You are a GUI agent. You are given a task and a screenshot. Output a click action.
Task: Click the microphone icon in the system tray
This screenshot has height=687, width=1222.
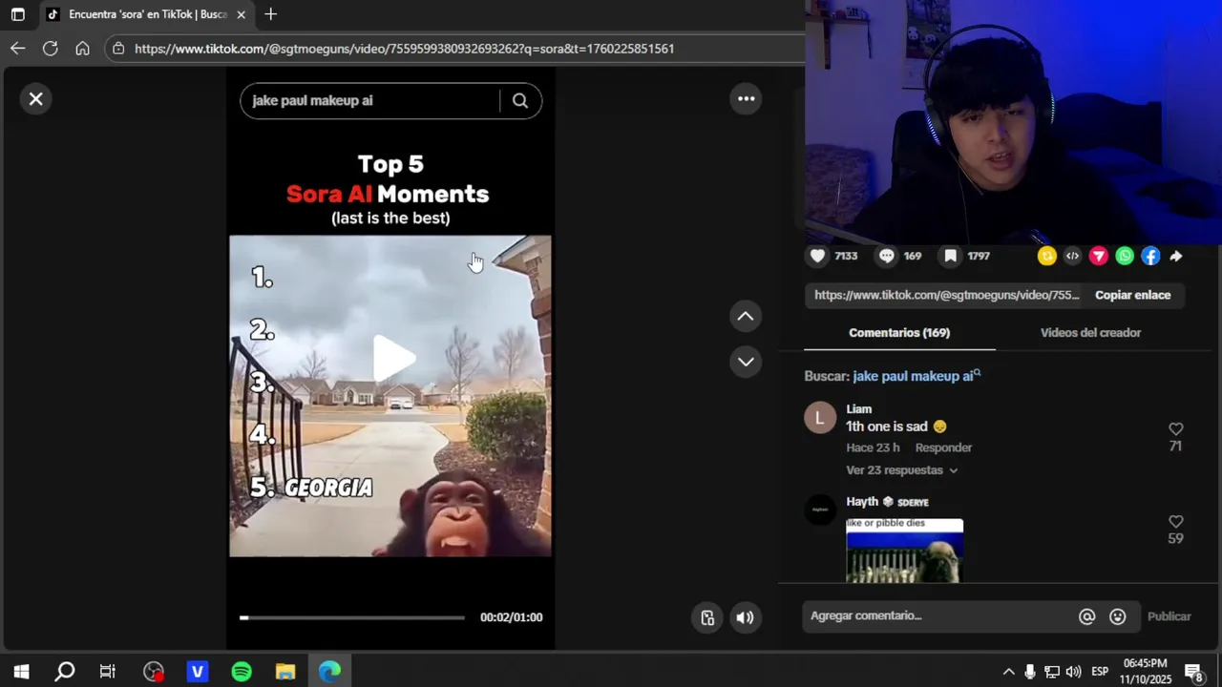point(1029,672)
